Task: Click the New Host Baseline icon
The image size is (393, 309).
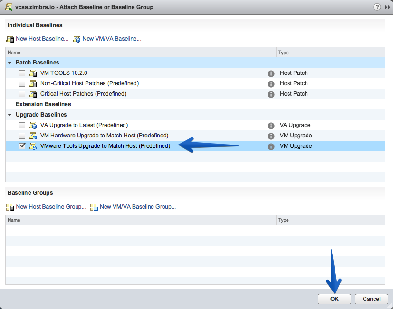Action: 10,39
